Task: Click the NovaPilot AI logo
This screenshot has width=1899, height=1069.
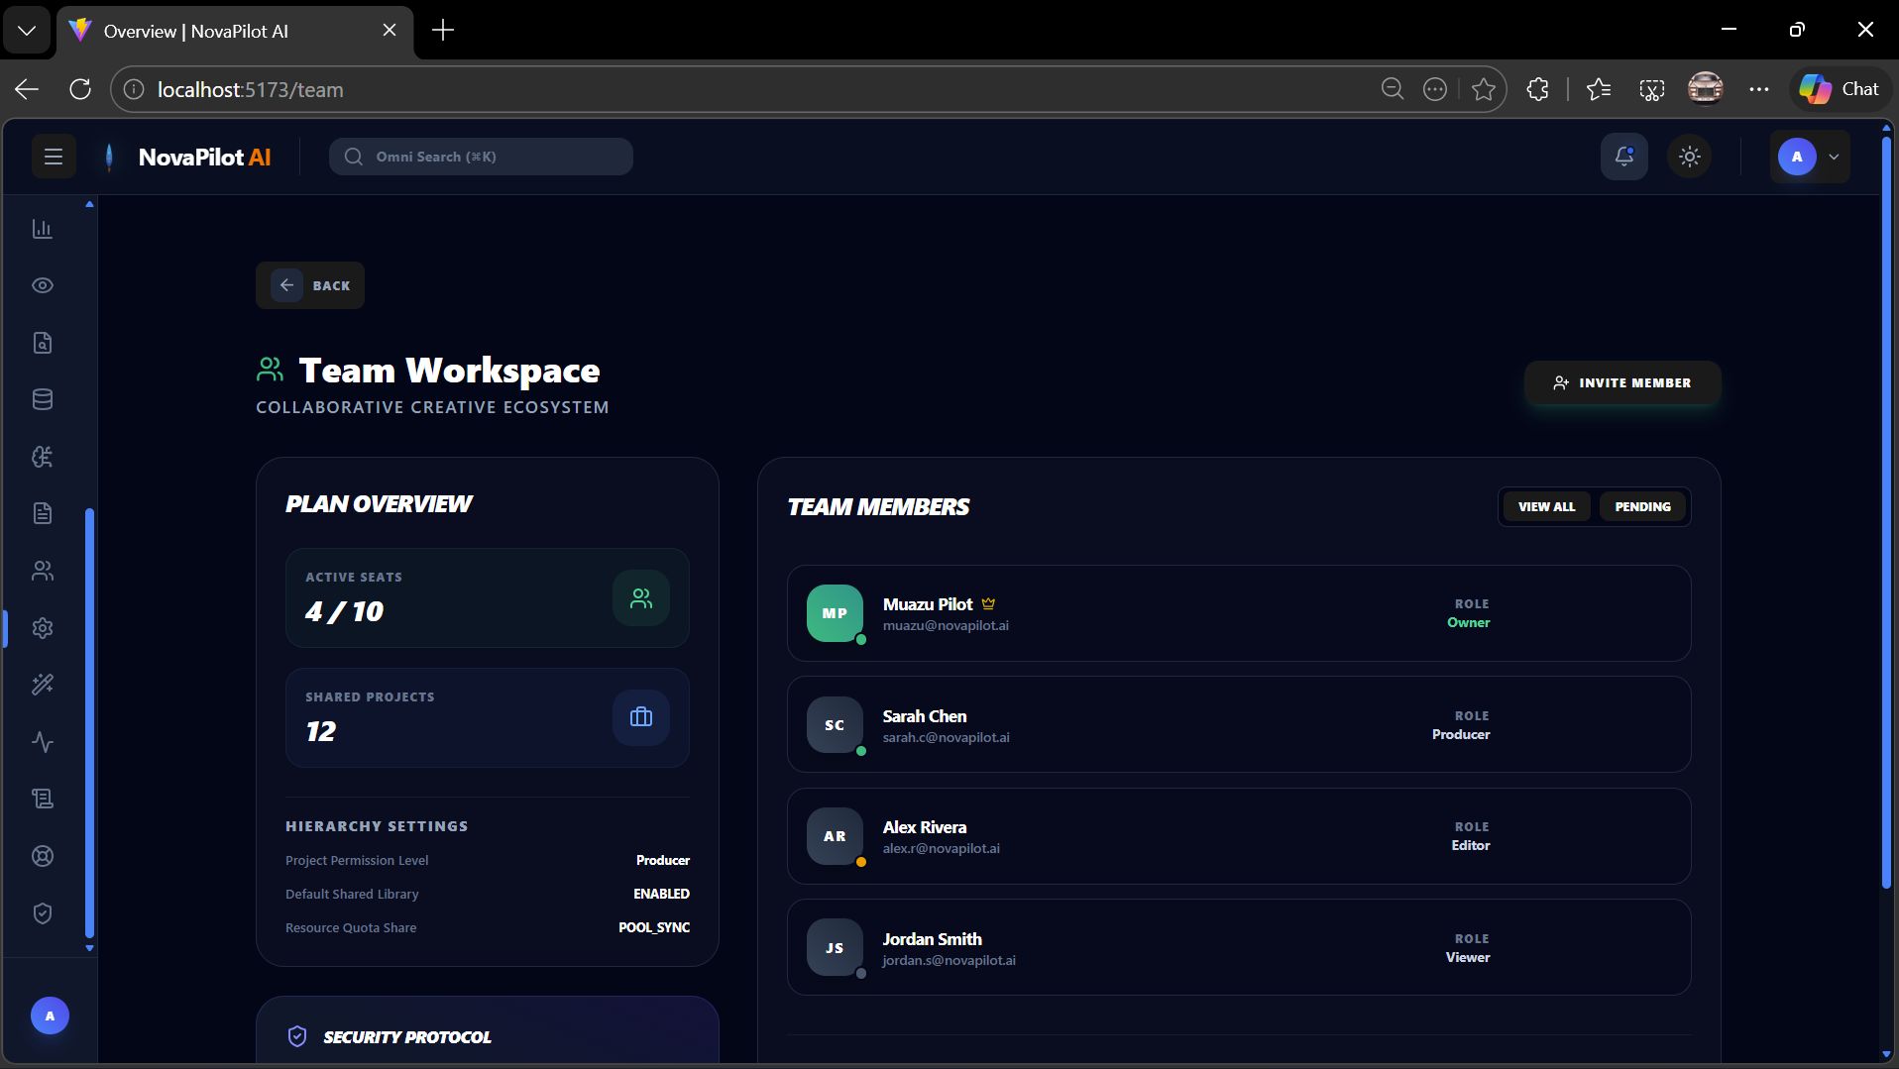Action: click(187, 157)
